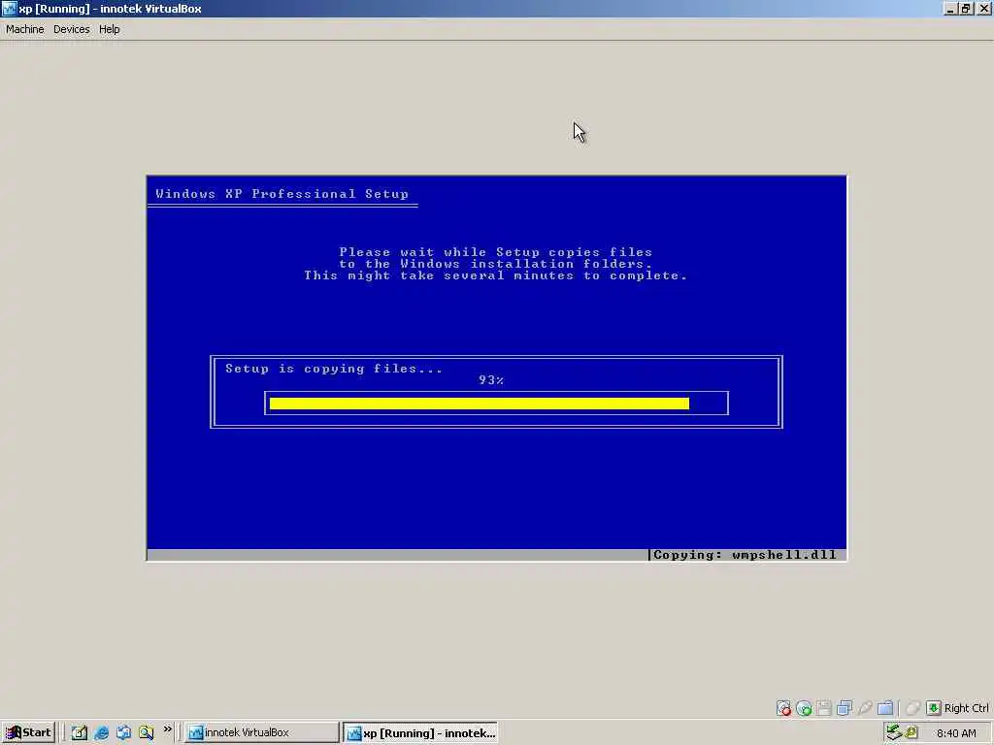Open the Devices menu
Screen dimensions: 994x745
click(x=71, y=29)
